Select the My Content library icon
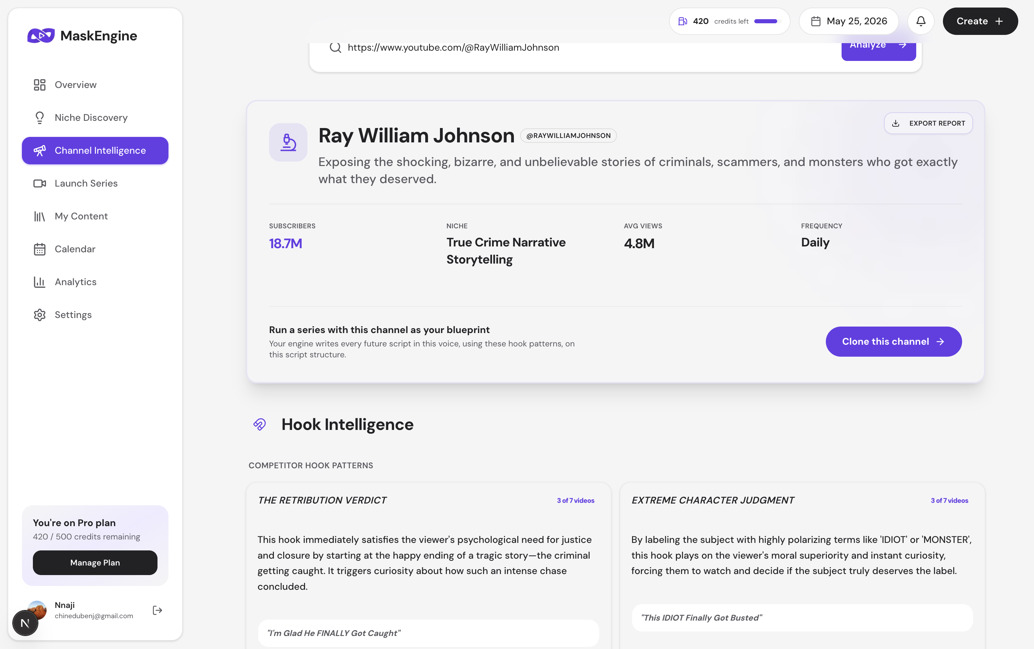 click(39, 216)
